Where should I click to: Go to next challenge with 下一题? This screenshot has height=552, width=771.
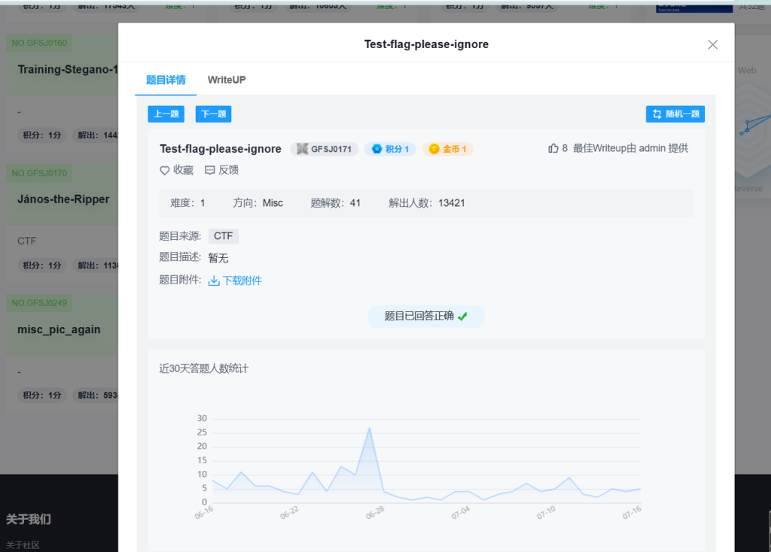tap(213, 114)
